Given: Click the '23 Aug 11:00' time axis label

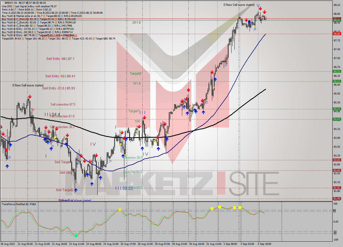Looking at the screenshot, I should click(x=76, y=244).
